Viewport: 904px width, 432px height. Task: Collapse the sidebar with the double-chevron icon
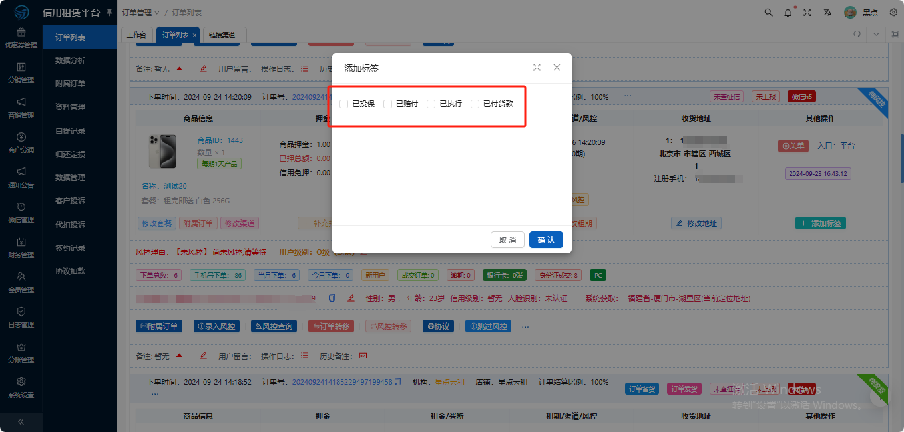click(21, 421)
